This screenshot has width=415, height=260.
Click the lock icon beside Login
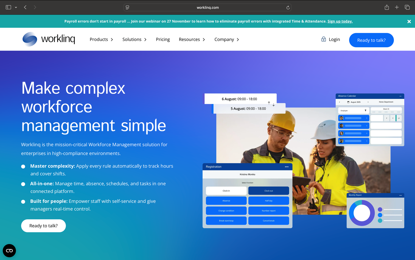tap(324, 39)
